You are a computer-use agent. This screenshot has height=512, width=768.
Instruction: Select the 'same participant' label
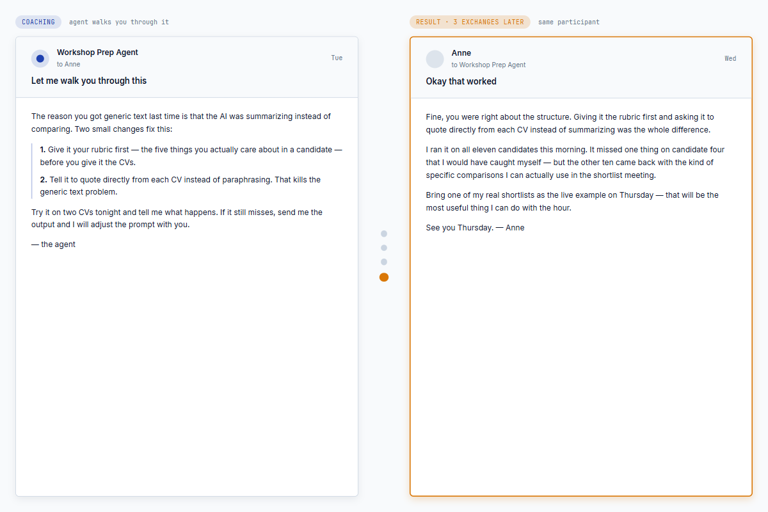[570, 22]
